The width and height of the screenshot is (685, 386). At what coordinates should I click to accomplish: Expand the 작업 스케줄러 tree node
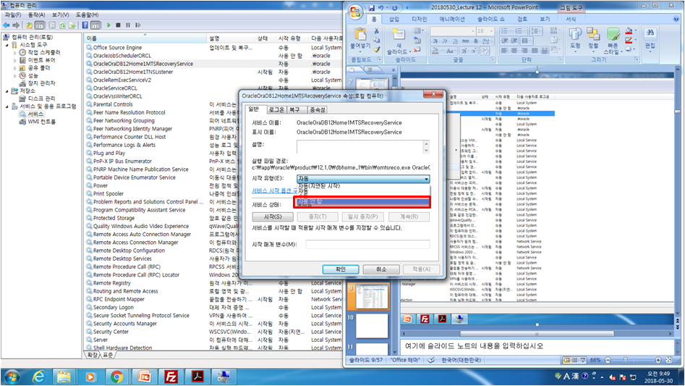point(15,53)
